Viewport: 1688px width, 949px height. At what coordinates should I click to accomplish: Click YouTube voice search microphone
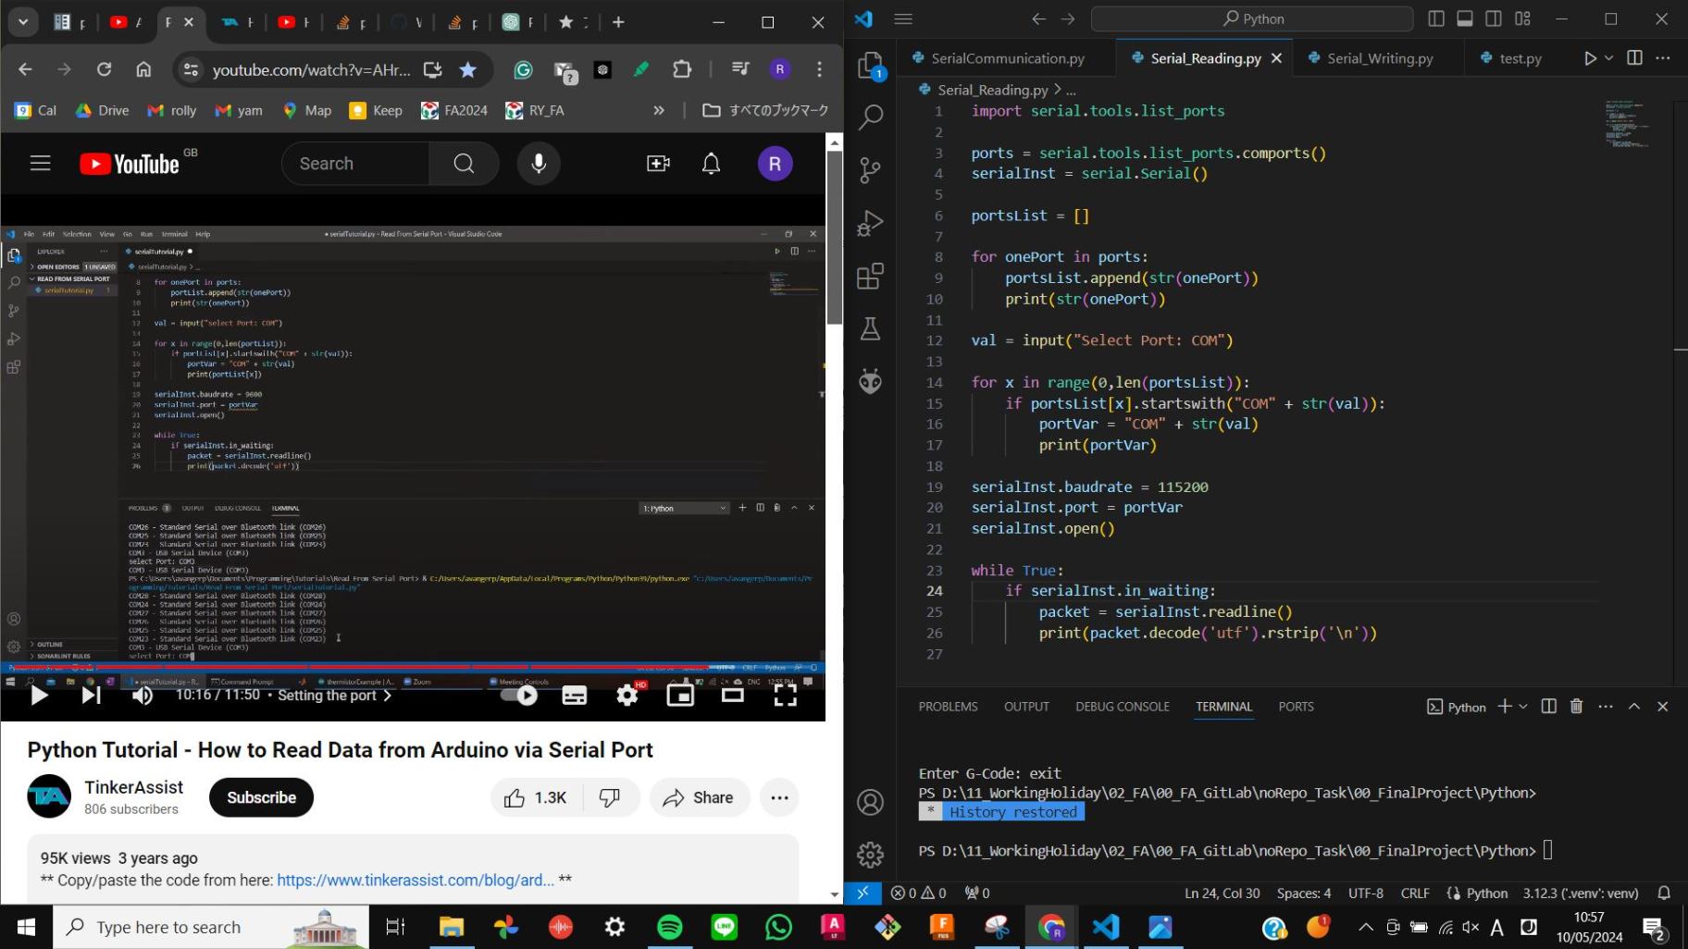(x=539, y=164)
